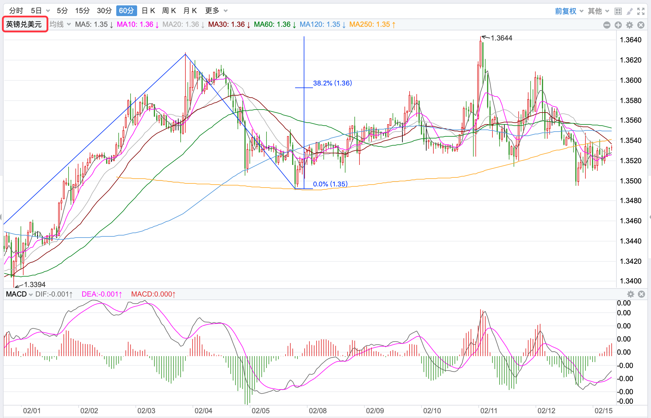Zoom out chart with minus icon
Screen dimensions: 651x418
[x=607, y=25]
